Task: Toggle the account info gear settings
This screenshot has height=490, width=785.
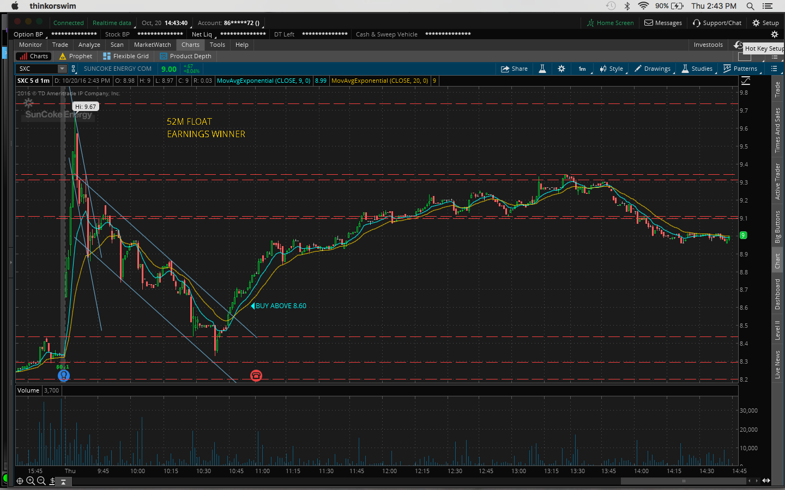Action: click(x=774, y=34)
